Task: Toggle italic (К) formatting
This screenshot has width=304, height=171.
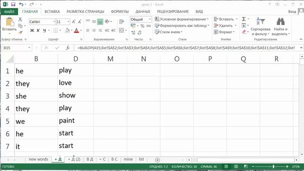Action: pyautogui.click(x=38, y=30)
